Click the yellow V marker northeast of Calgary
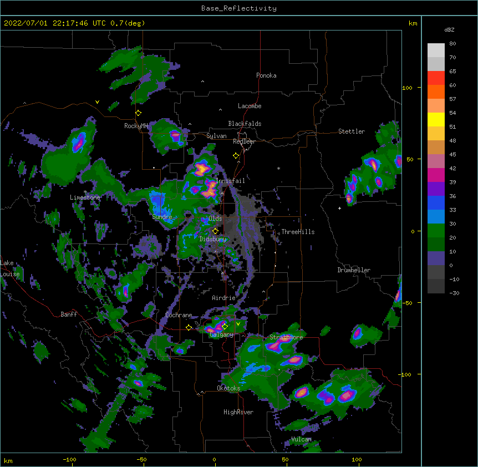 [238, 324]
